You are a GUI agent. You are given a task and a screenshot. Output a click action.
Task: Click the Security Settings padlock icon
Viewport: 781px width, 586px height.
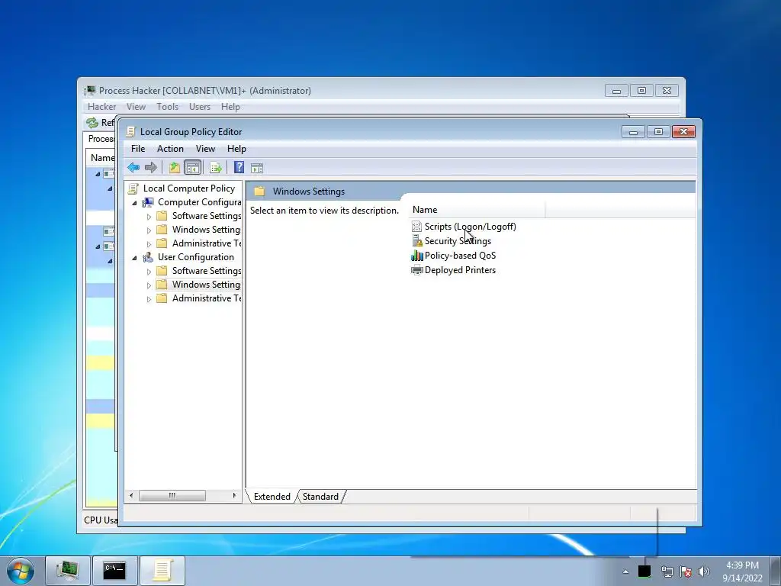(x=417, y=241)
